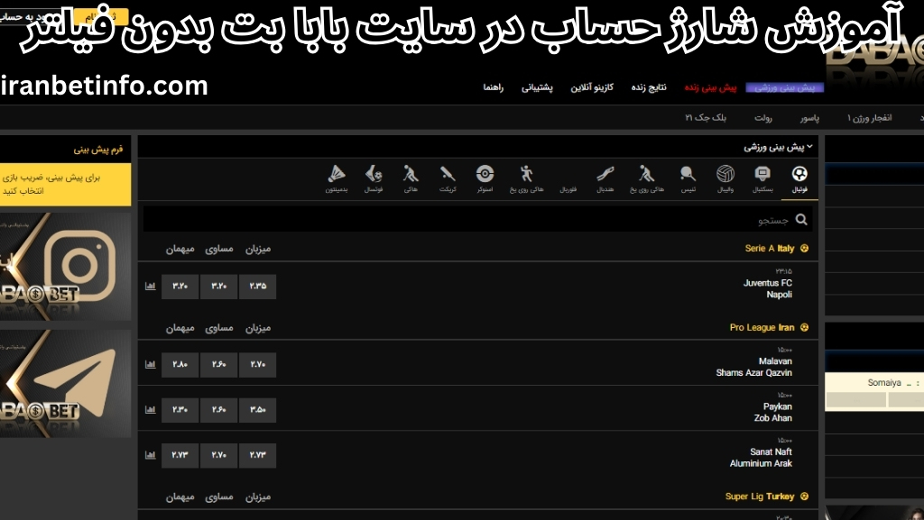The height and width of the screenshot is (520, 924).
Task: Click the search magnifier icon
Action: pos(801,219)
